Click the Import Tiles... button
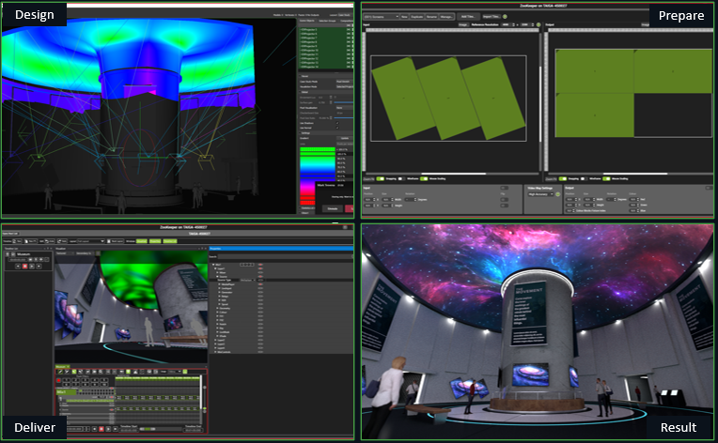 click(492, 17)
